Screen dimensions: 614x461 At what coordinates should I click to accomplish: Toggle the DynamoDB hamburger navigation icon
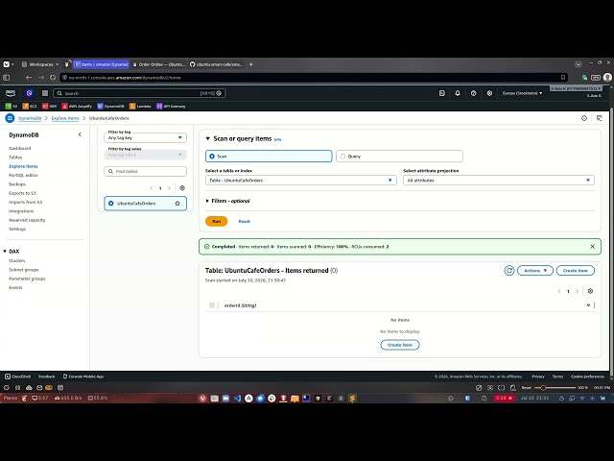(x=10, y=118)
